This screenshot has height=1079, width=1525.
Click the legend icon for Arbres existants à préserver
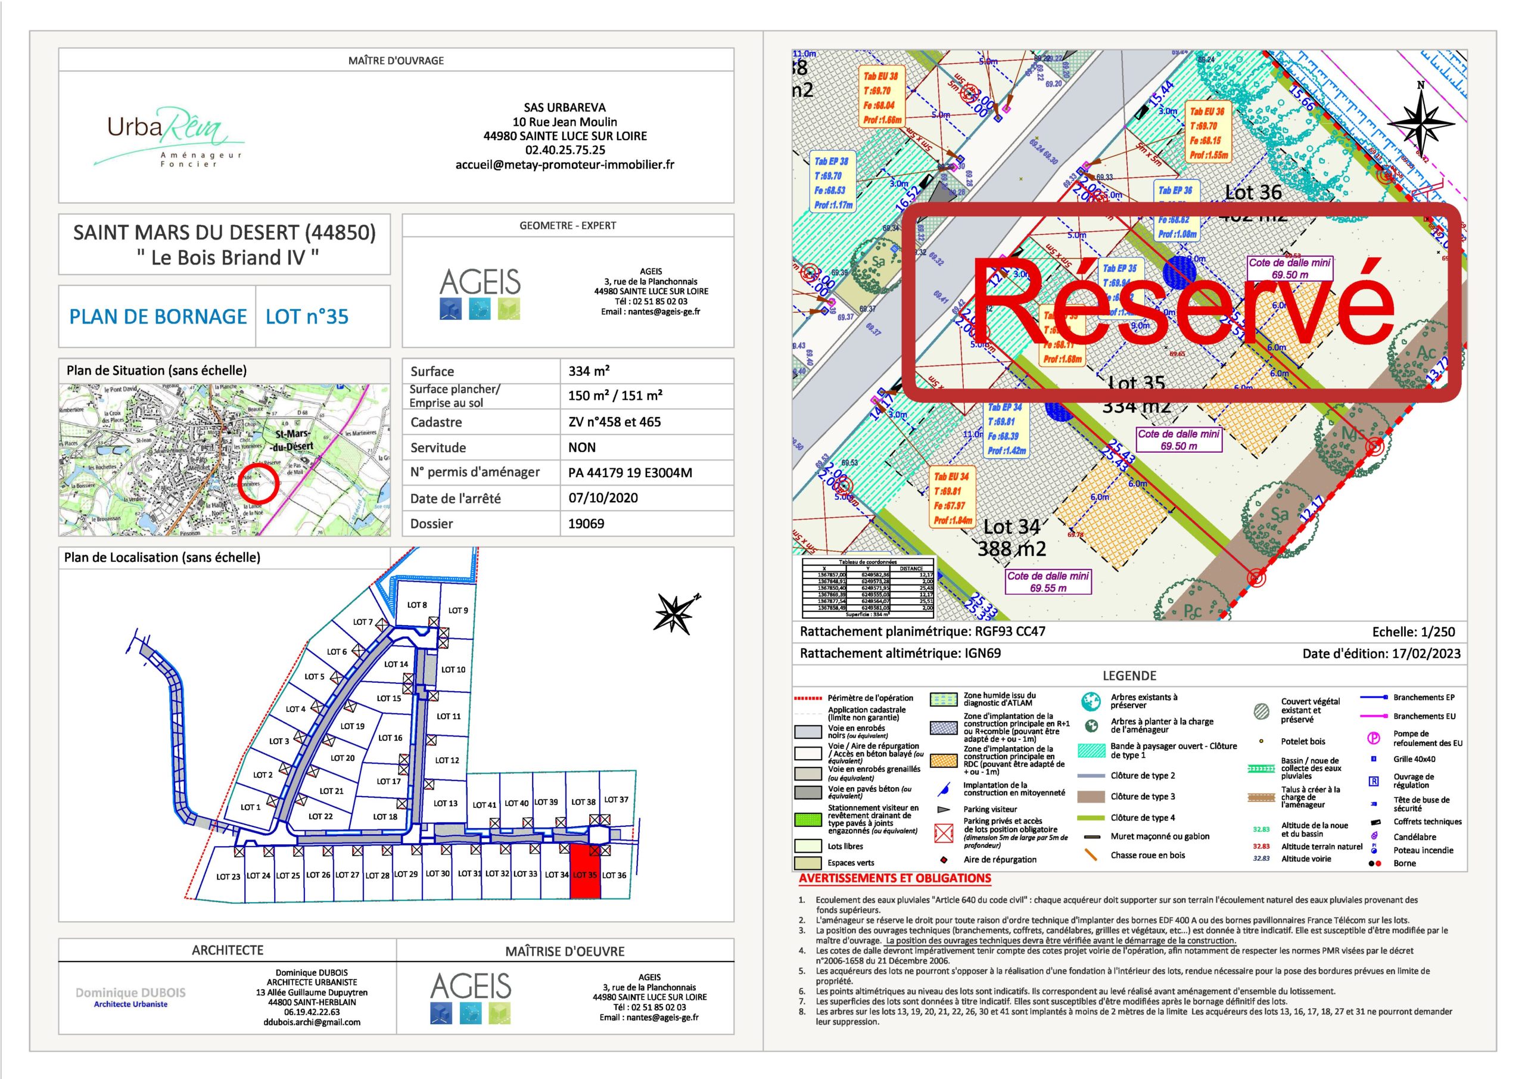click(x=1091, y=701)
